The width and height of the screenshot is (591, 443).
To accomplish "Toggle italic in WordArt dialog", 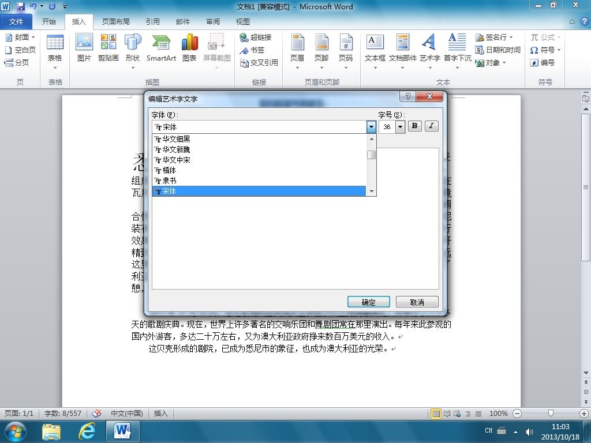I will pyautogui.click(x=431, y=126).
